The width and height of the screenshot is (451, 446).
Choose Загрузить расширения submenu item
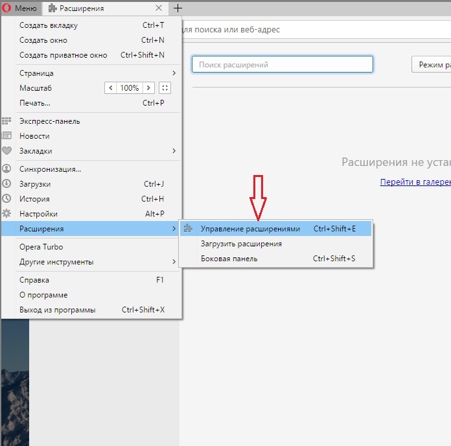[x=276, y=244]
